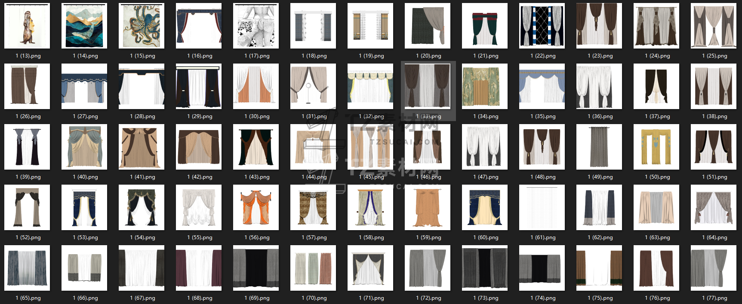Viewport: 742px width, 304px height.
Task: Select black and grey curtain 1 (69).png
Action: point(256,268)
